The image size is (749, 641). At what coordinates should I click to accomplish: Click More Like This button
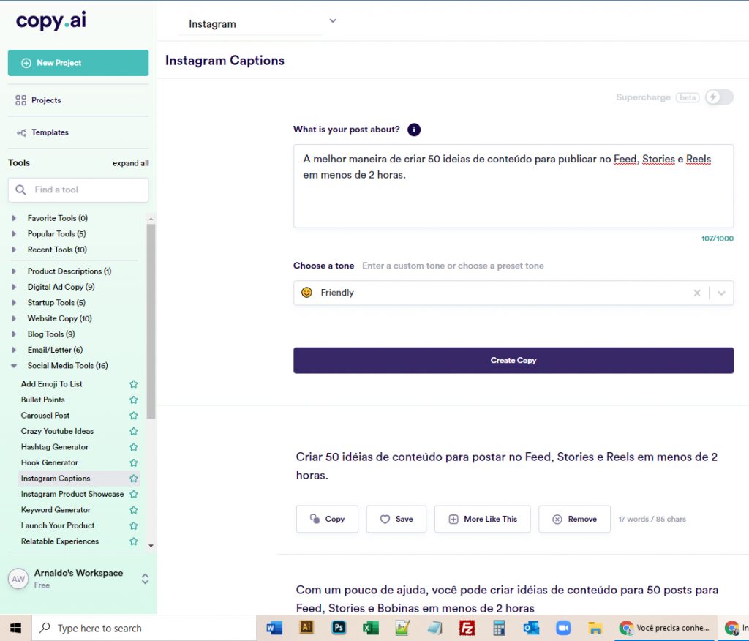[x=483, y=519]
